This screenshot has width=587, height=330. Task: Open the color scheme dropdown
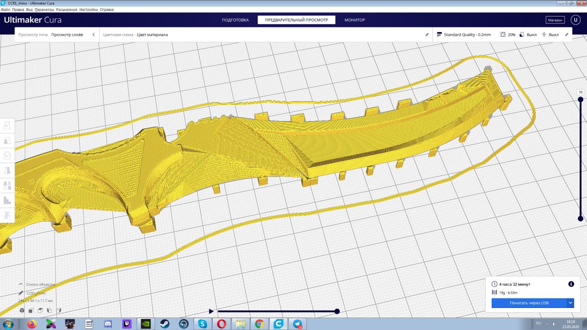pos(265,34)
